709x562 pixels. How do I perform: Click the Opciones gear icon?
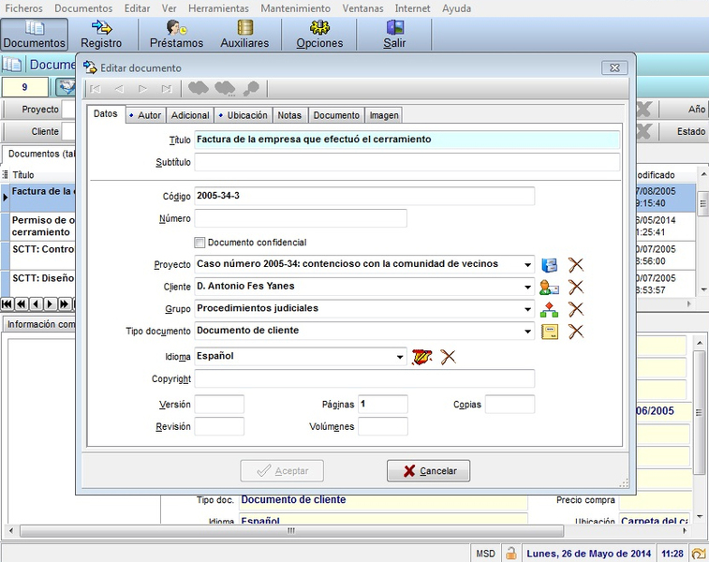(x=319, y=28)
